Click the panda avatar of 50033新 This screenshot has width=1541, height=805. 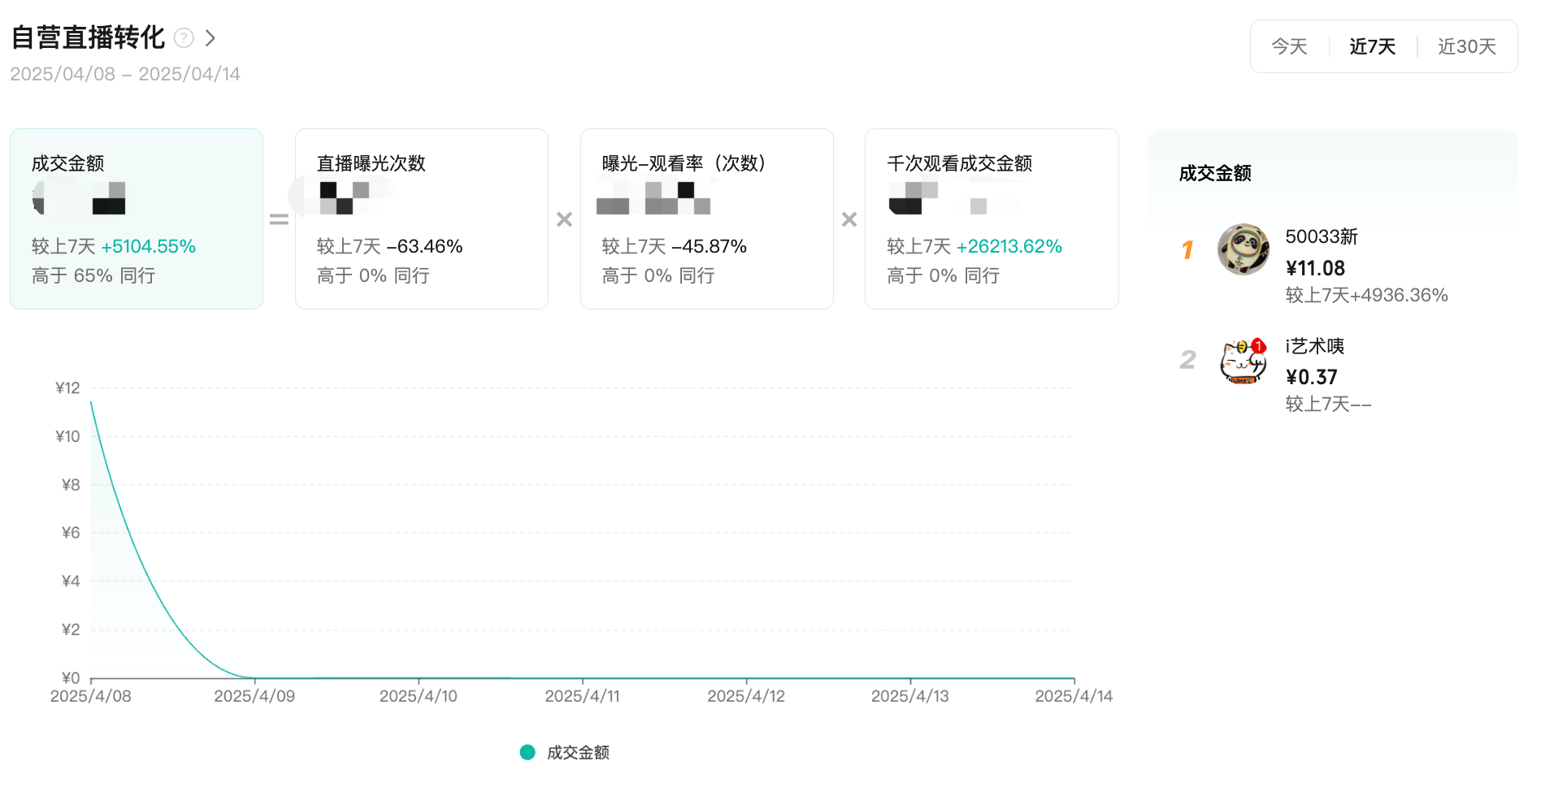[1243, 249]
